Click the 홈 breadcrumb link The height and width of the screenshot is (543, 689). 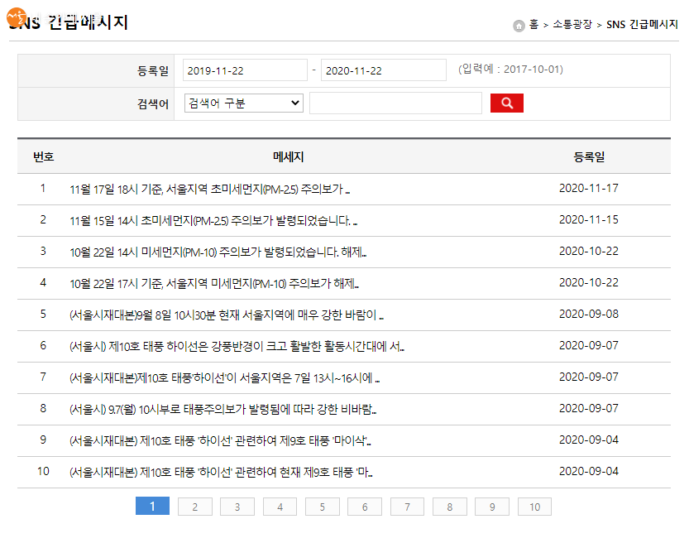coord(534,25)
